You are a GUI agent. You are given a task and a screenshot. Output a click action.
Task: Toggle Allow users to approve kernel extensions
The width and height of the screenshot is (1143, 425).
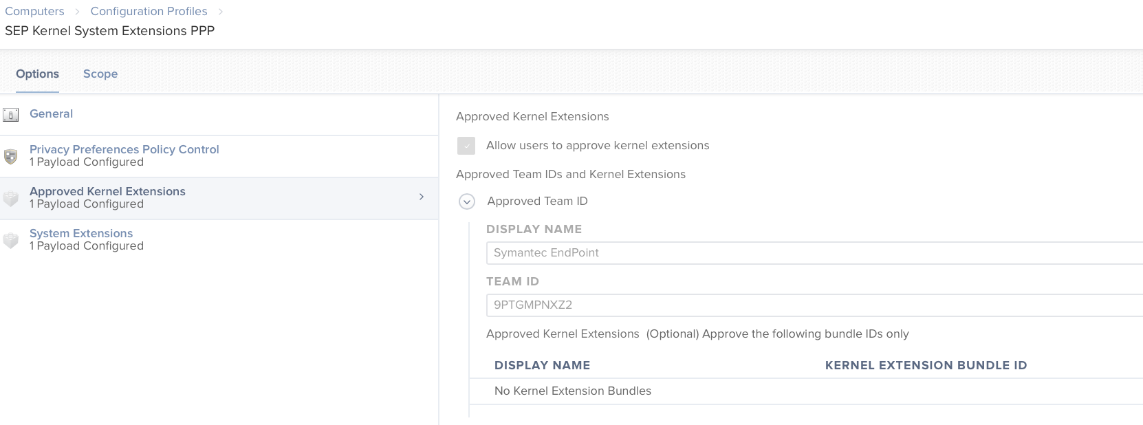(466, 146)
